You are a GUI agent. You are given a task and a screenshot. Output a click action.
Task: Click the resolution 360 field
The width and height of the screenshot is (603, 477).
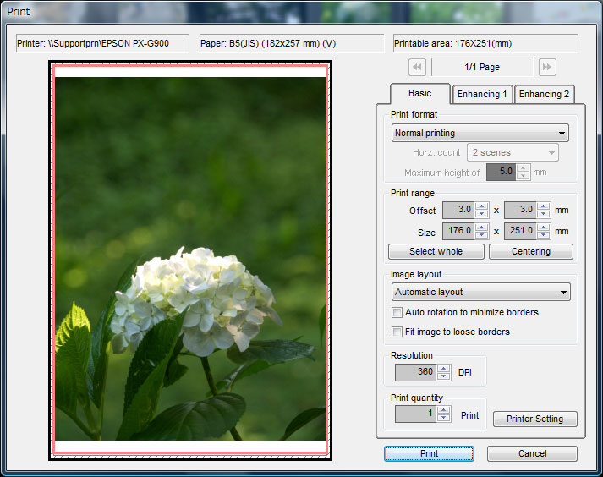(x=416, y=372)
